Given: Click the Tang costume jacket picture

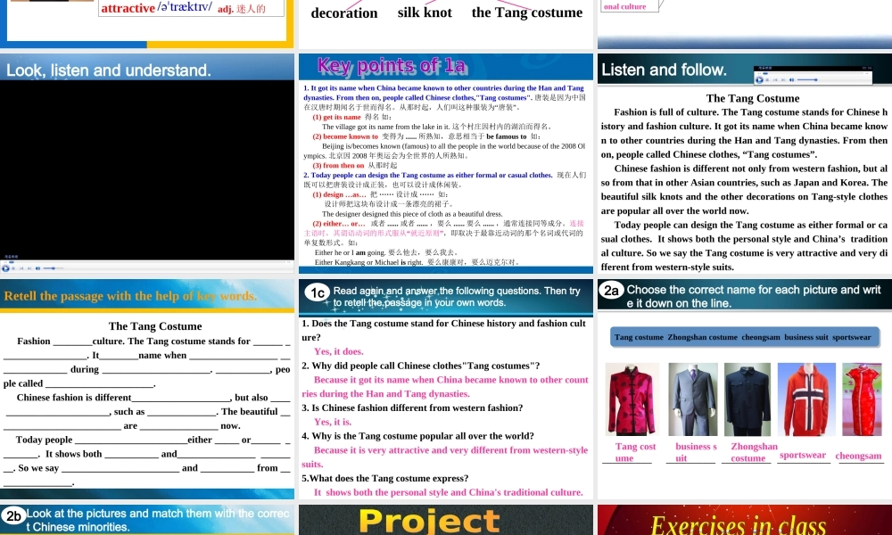Looking at the screenshot, I should pyautogui.click(x=632, y=399).
